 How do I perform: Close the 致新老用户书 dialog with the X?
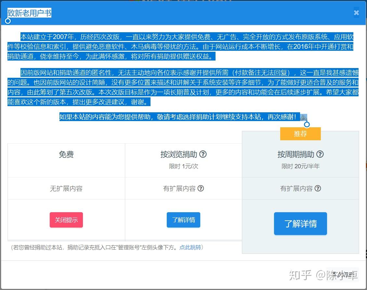click(x=356, y=13)
